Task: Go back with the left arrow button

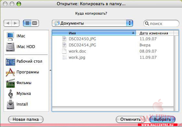Action: (x=7, y=23)
